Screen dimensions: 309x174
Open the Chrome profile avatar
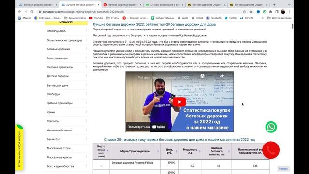click(x=283, y=12)
